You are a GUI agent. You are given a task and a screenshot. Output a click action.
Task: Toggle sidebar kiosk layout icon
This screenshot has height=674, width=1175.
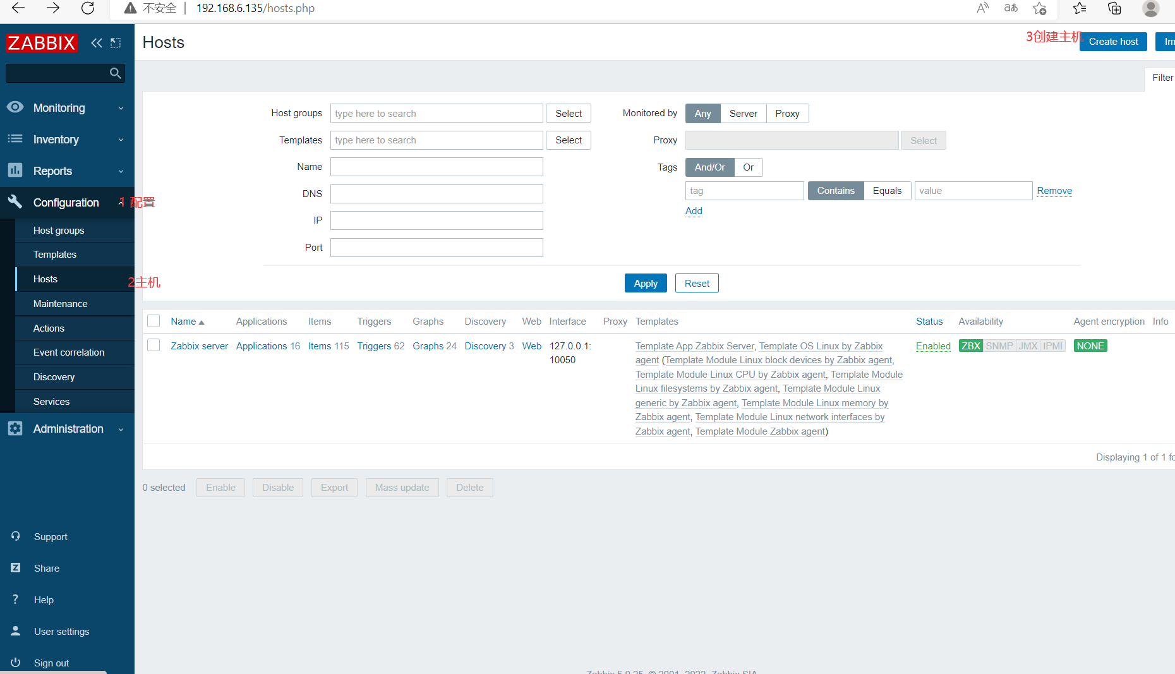[116, 43]
